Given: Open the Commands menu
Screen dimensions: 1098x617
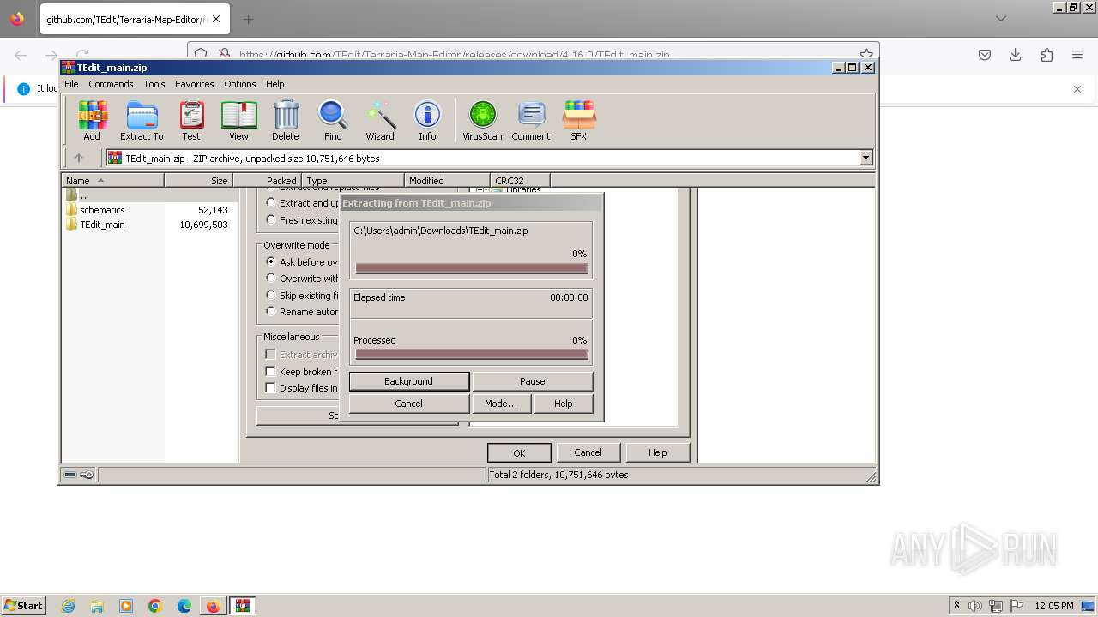Looking at the screenshot, I should tap(111, 84).
